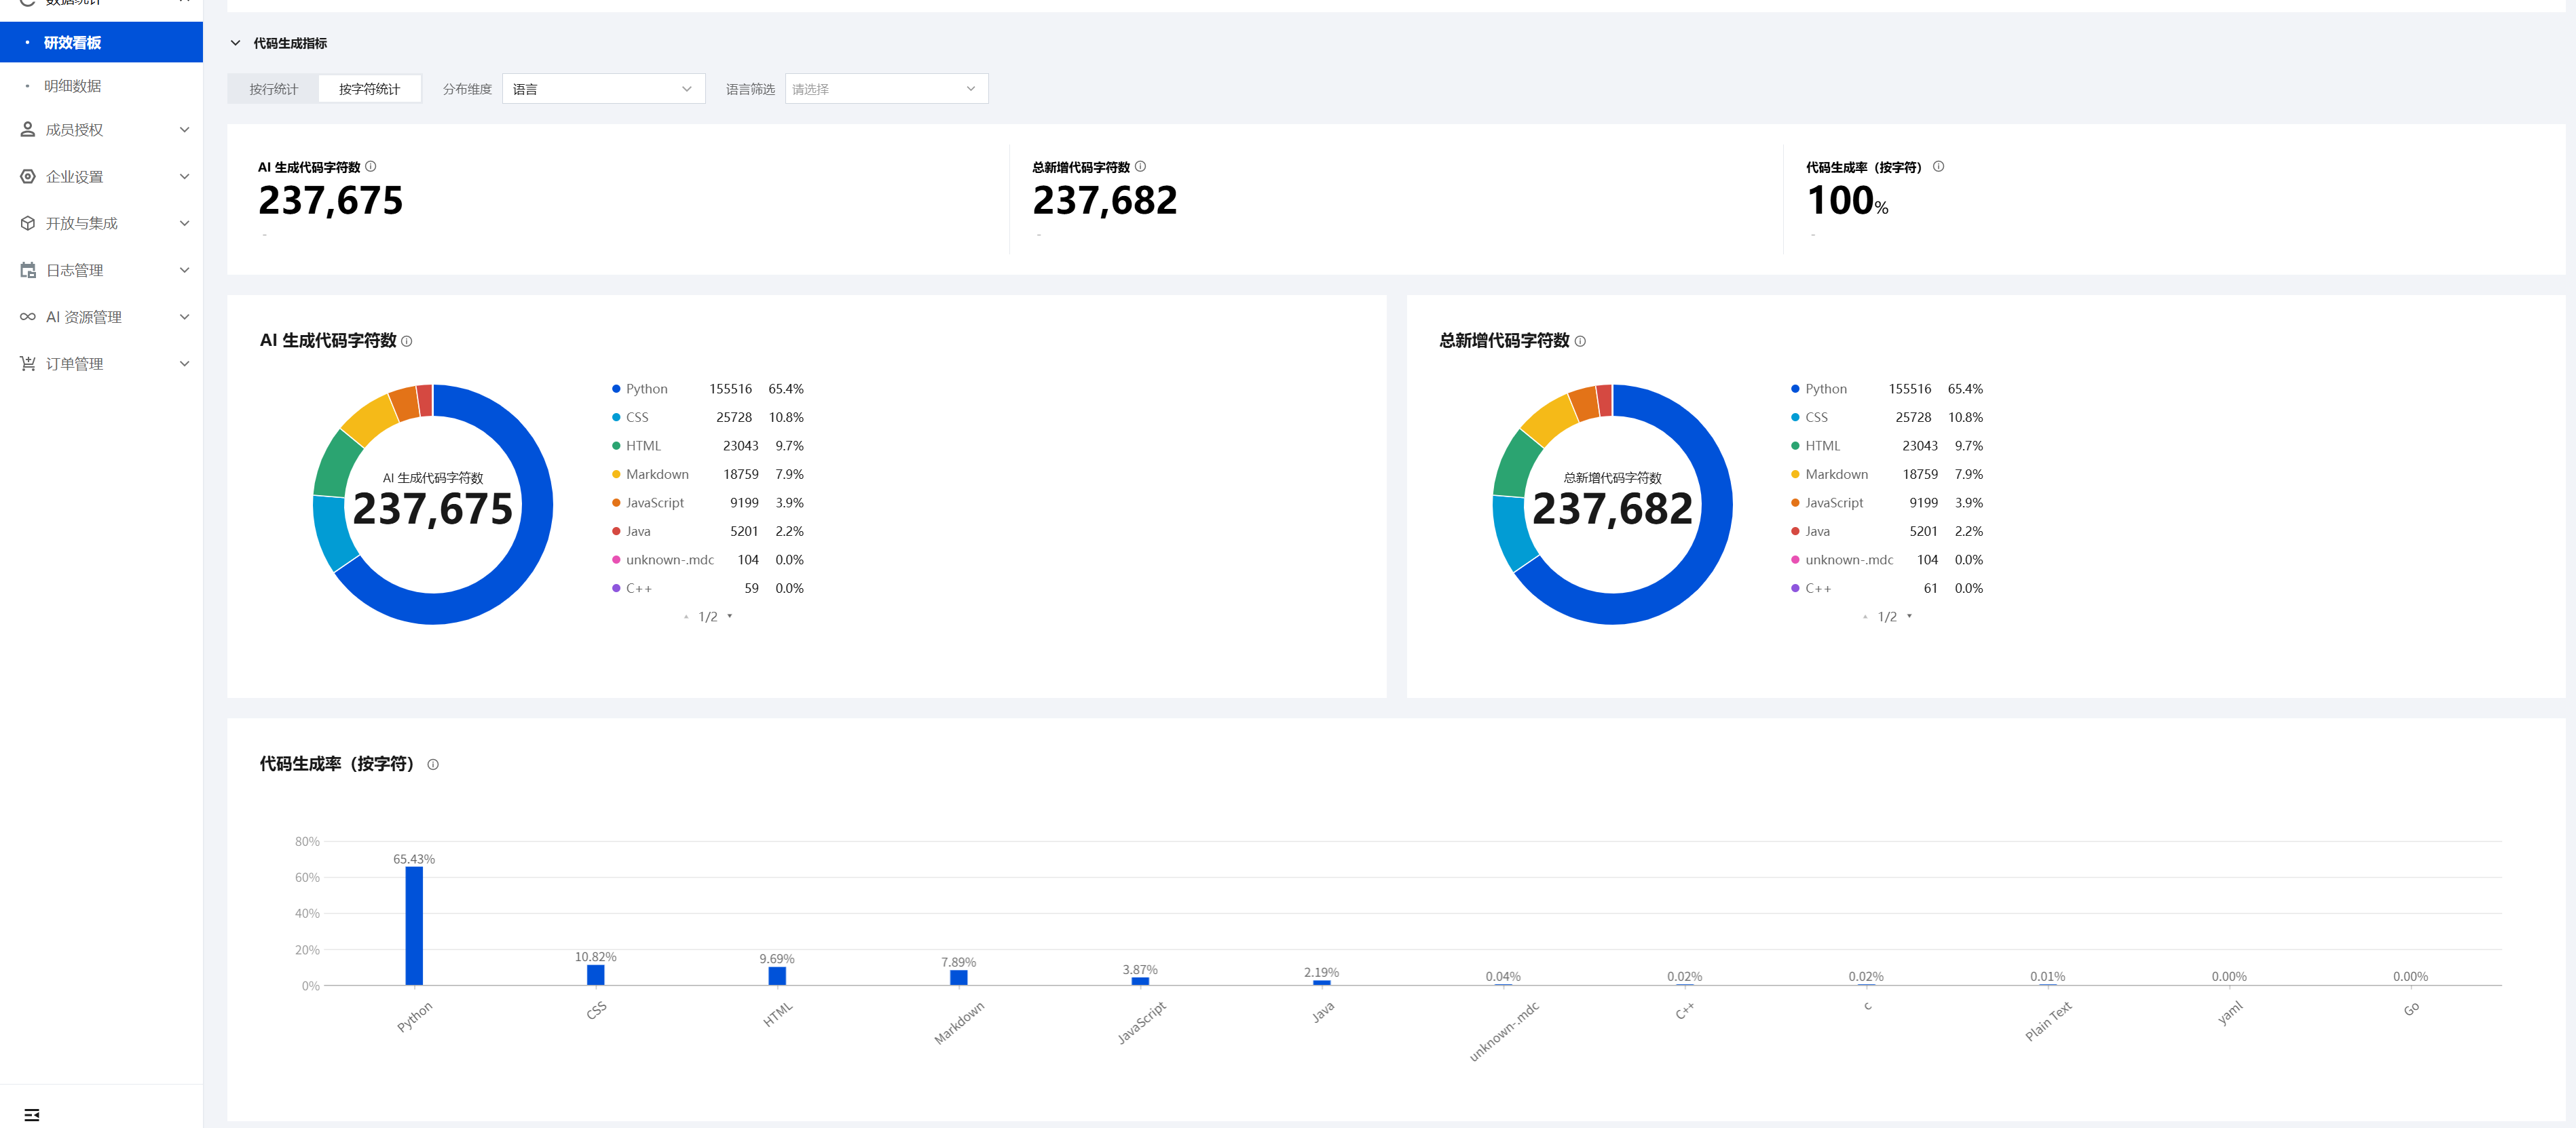Viewport: 2576px width, 1128px height.
Task: Click the 日志管理 calendar icon
Action: pyautogui.click(x=28, y=271)
